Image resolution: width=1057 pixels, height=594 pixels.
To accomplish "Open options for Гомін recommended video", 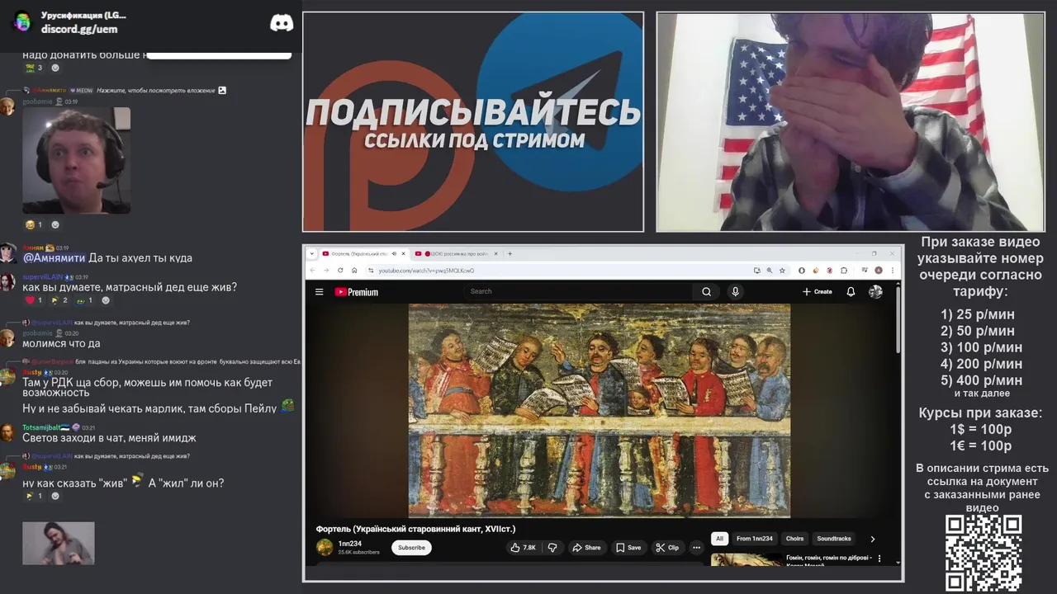I will point(879,559).
